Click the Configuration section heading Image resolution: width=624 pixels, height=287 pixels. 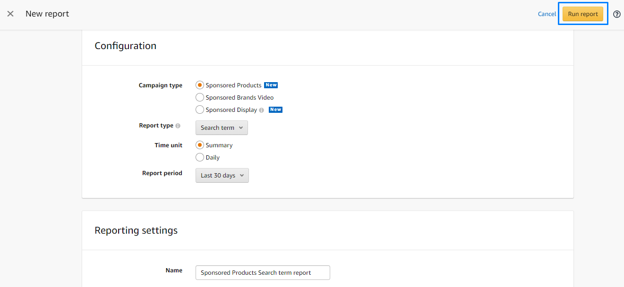(125, 46)
